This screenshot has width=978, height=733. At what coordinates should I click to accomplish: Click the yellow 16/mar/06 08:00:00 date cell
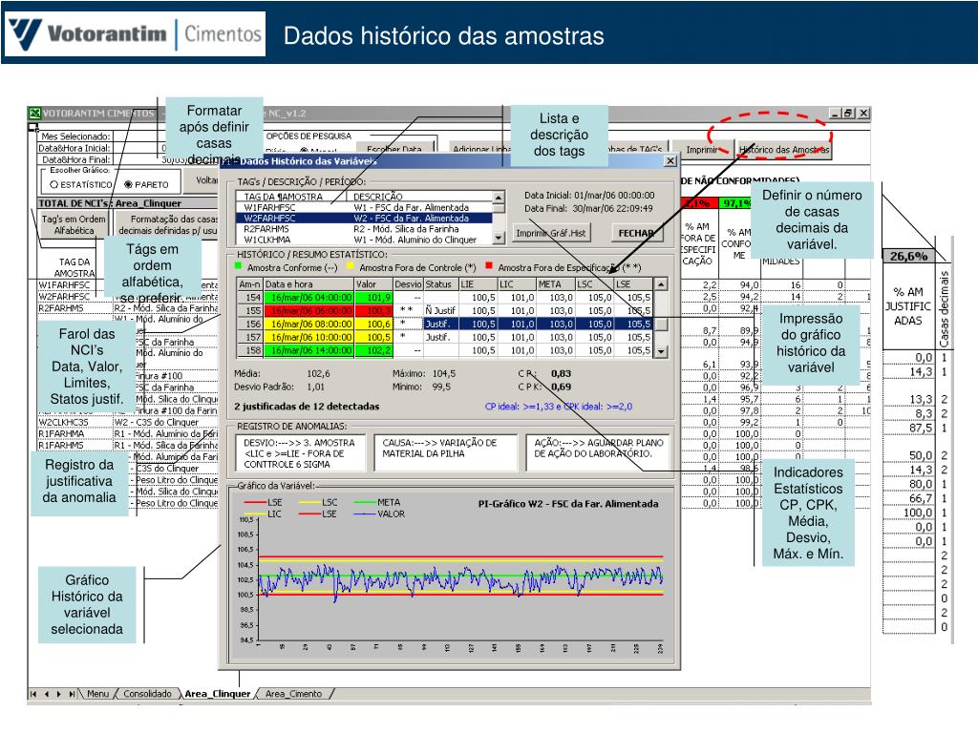coord(309,325)
